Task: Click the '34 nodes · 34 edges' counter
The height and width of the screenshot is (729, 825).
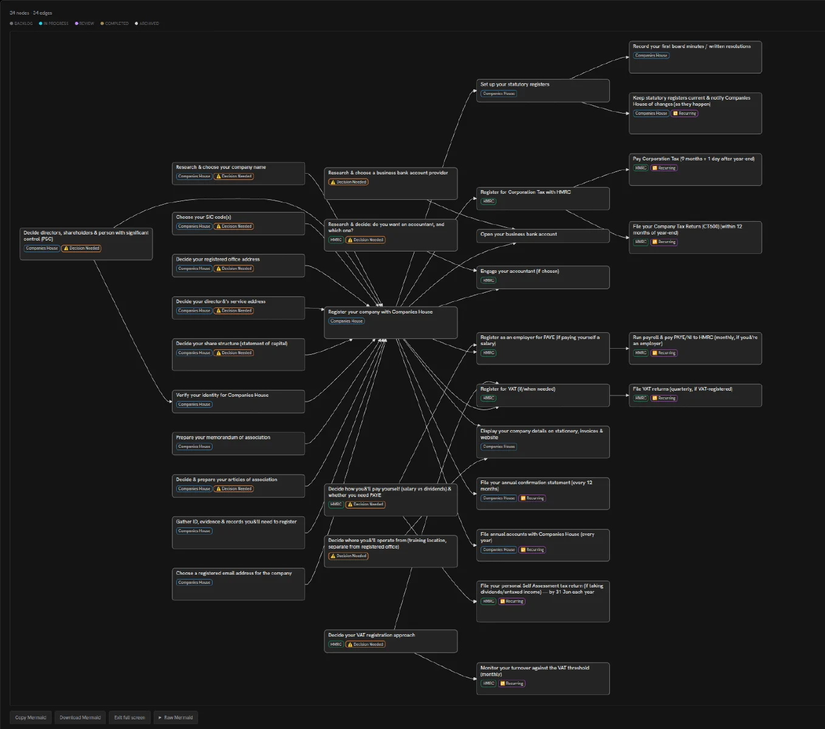Action: click(31, 13)
